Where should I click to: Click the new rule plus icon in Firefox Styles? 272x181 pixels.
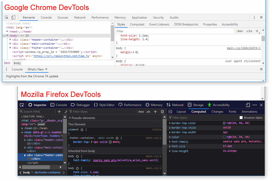155,111
